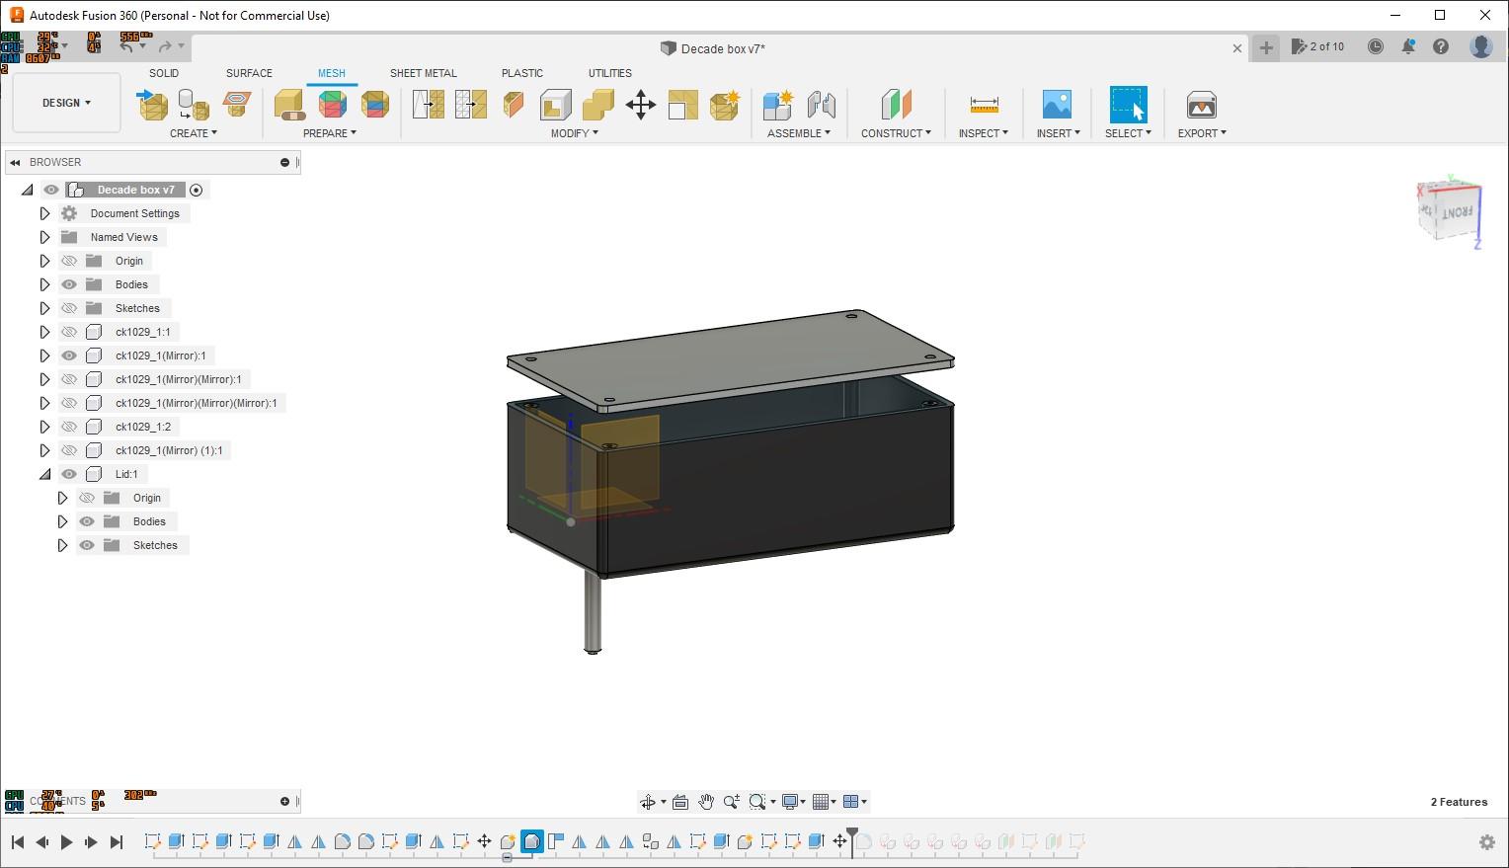Open the DESIGN workspace dropdown

click(x=66, y=103)
